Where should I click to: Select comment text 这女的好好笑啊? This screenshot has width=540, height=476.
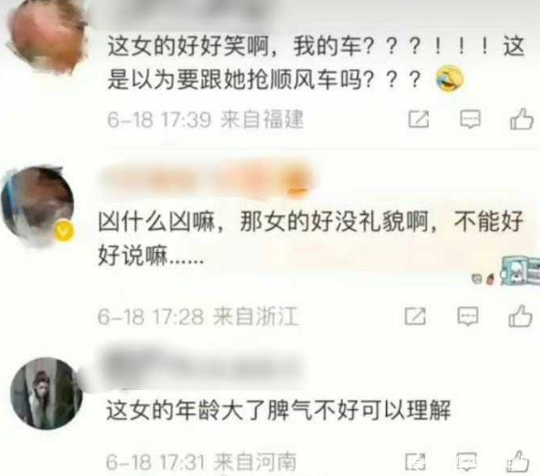tap(188, 46)
